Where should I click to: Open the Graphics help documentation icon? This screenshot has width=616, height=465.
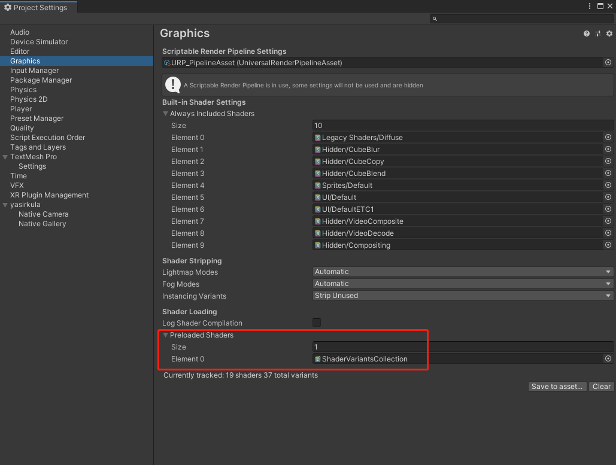[x=586, y=34]
